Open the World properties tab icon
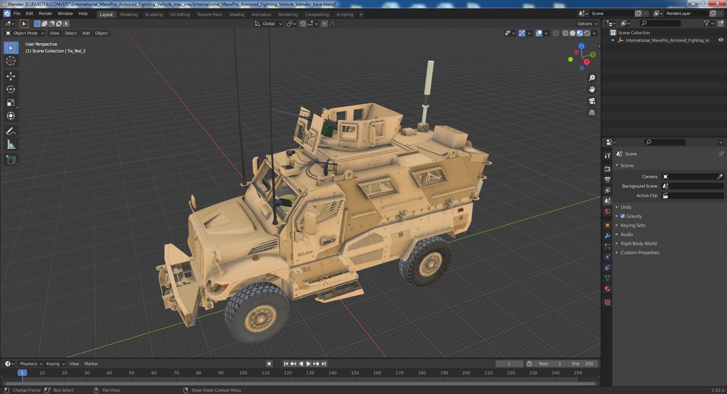The width and height of the screenshot is (727, 394). (x=607, y=212)
